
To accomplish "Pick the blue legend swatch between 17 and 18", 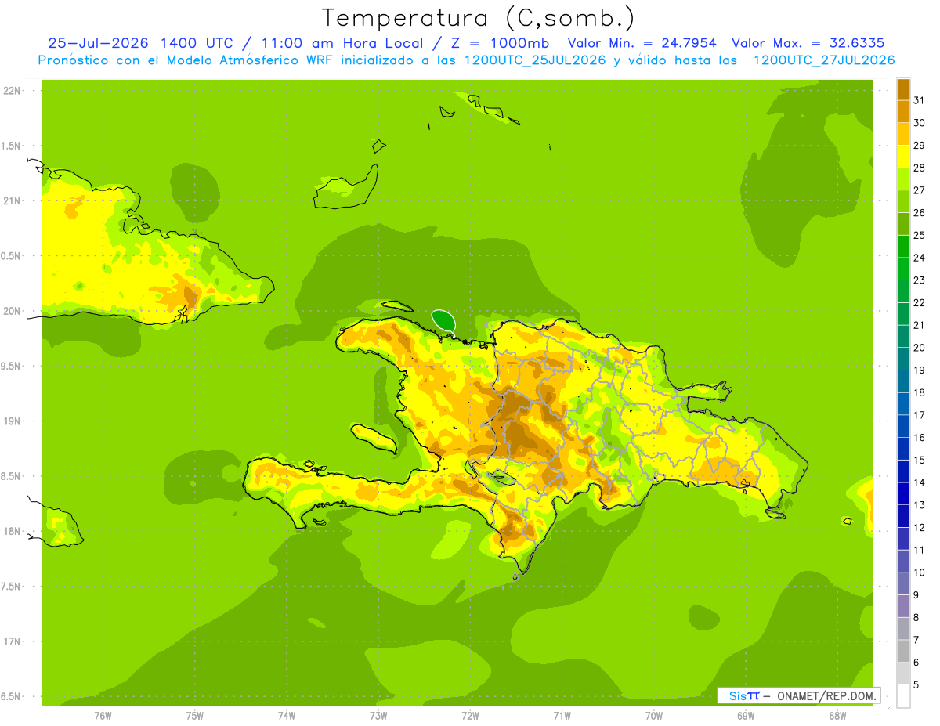I will [903, 403].
